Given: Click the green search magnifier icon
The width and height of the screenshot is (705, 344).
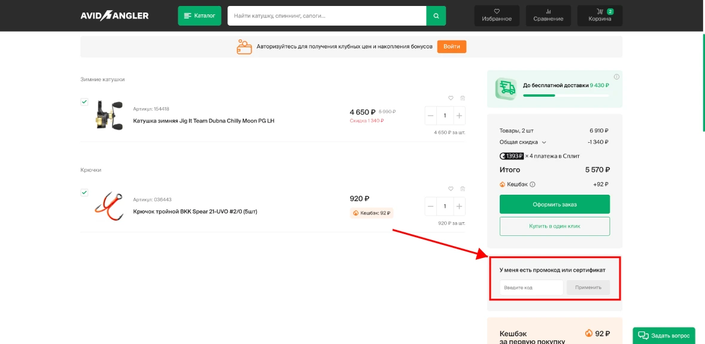Looking at the screenshot, I should pyautogui.click(x=436, y=16).
